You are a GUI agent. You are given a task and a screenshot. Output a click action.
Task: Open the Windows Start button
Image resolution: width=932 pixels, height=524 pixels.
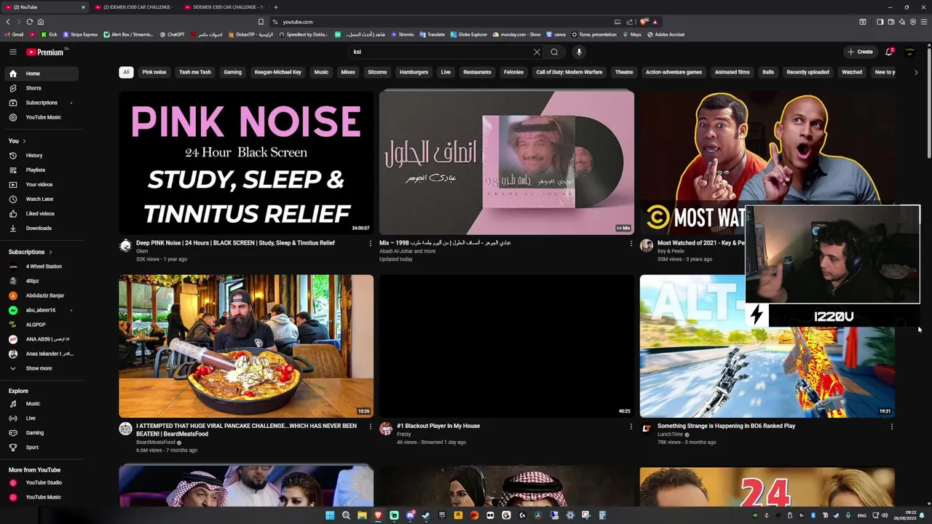(x=330, y=515)
